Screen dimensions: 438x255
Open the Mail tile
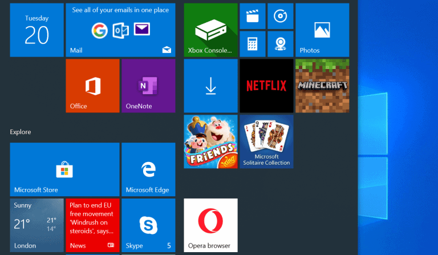coord(120,30)
